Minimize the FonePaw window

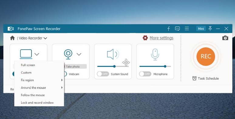point(218,28)
